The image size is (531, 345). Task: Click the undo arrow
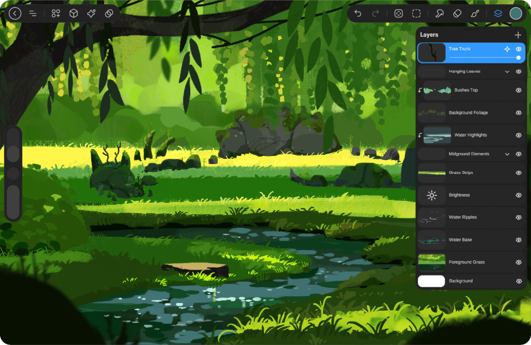(358, 13)
